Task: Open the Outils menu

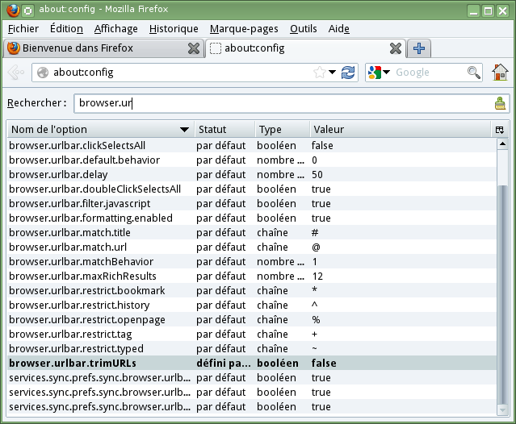Action: click(303, 29)
